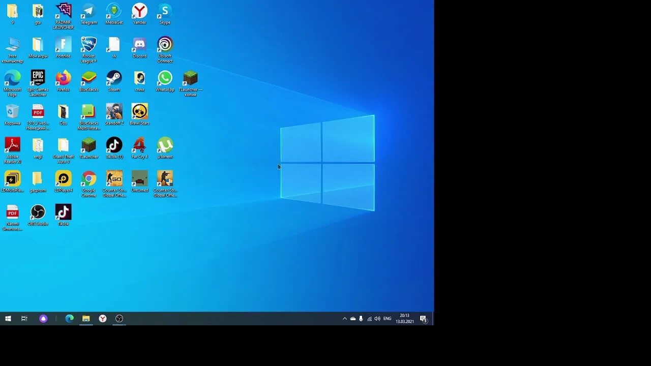Select the Unturned desktop shortcut
Screen dimensions: 651x366
coord(139,181)
